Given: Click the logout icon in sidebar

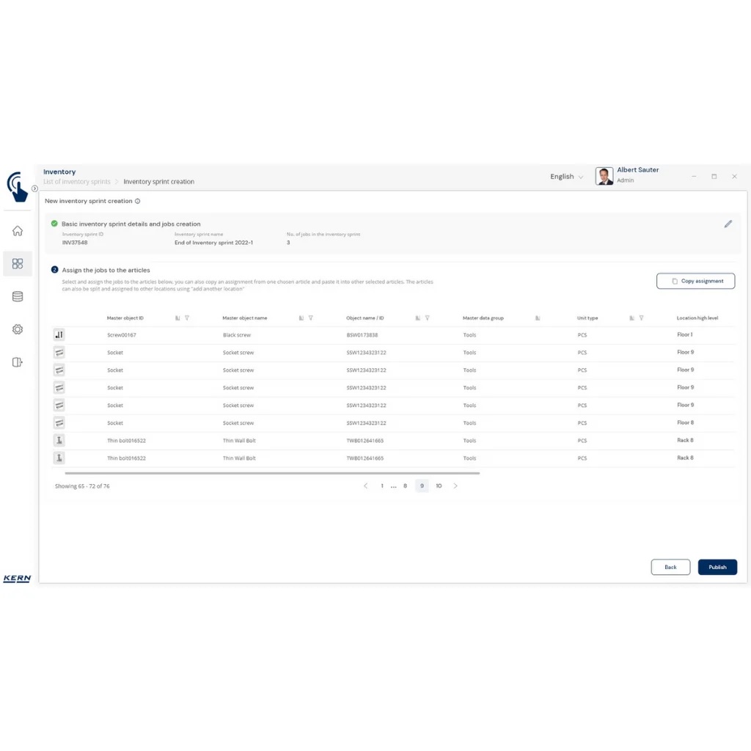Looking at the screenshot, I should point(18,362).
